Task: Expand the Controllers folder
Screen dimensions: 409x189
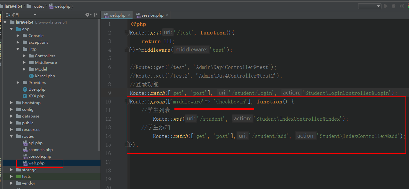Action: 25,56
